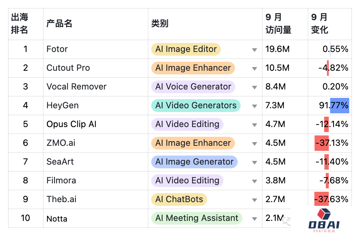Select the AI ChatBots tag
360x236 pixels.
pyautogui.click(x=179, y=199)
